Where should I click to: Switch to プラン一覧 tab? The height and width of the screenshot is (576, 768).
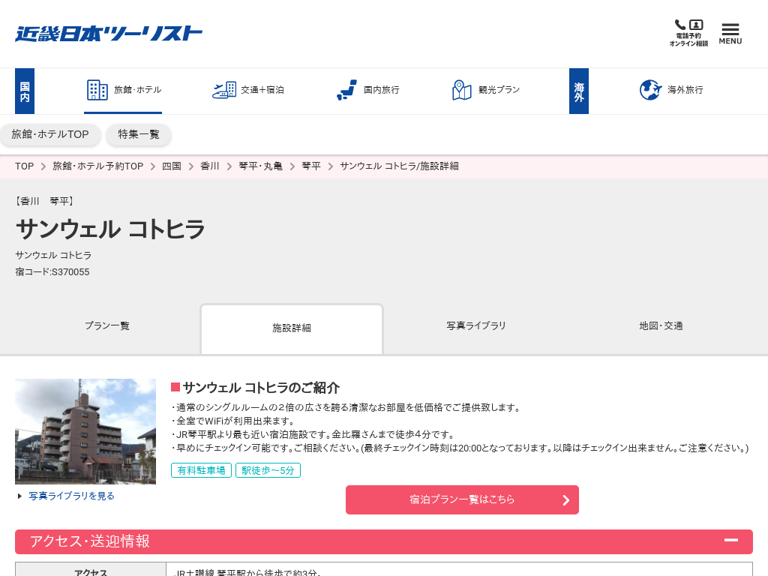(x=107, y=325)
